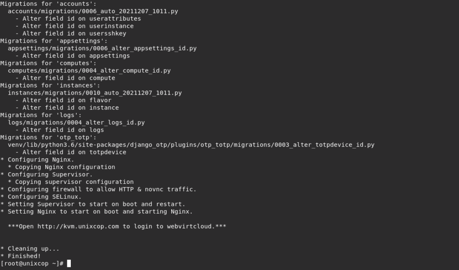The image size is (459, 270).
Task: Click the 'Cleaning up...' line
Action: coord(30,248)
